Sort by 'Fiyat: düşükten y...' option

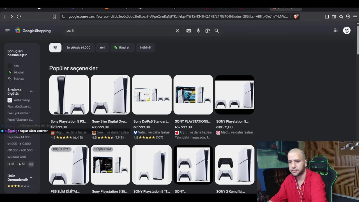[19, 107]
